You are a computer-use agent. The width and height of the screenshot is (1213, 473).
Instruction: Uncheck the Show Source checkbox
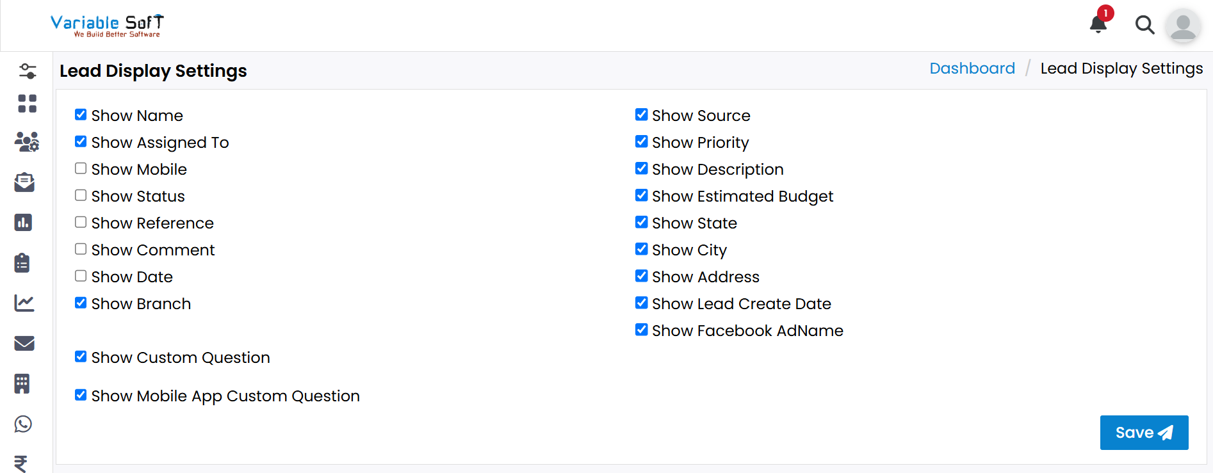click(641, 115)
